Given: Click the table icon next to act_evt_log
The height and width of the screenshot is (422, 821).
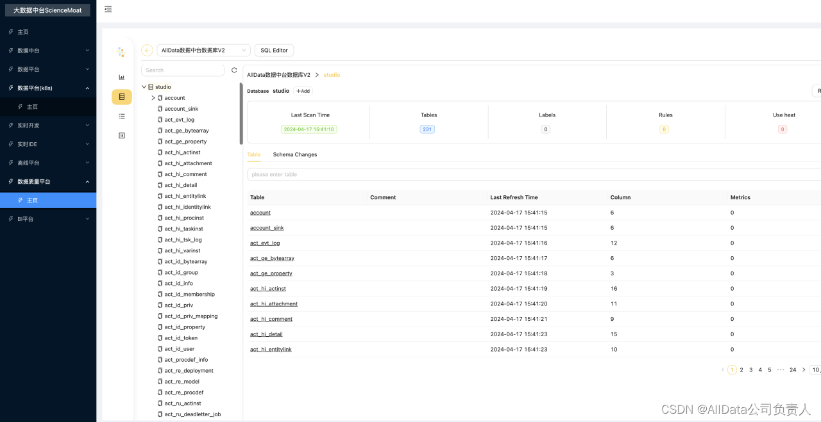Looking at the screenshot, I should point(160,120).
